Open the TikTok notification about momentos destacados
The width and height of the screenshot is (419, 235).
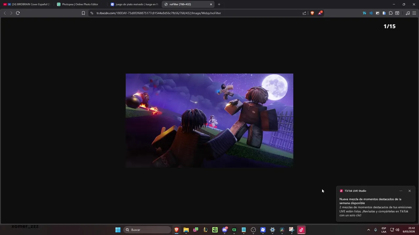tap(375, 207)
